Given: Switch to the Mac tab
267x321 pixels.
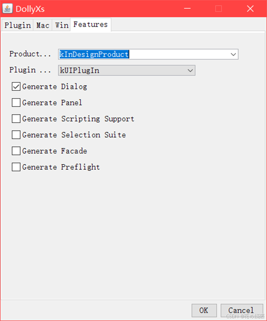Looking at the screenshot, I should pos(42,25).
